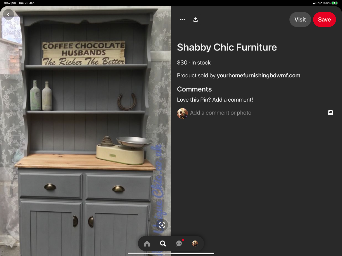Attach a photo to comment icon
Screen dimensions: 342x256
click(330, 113)
